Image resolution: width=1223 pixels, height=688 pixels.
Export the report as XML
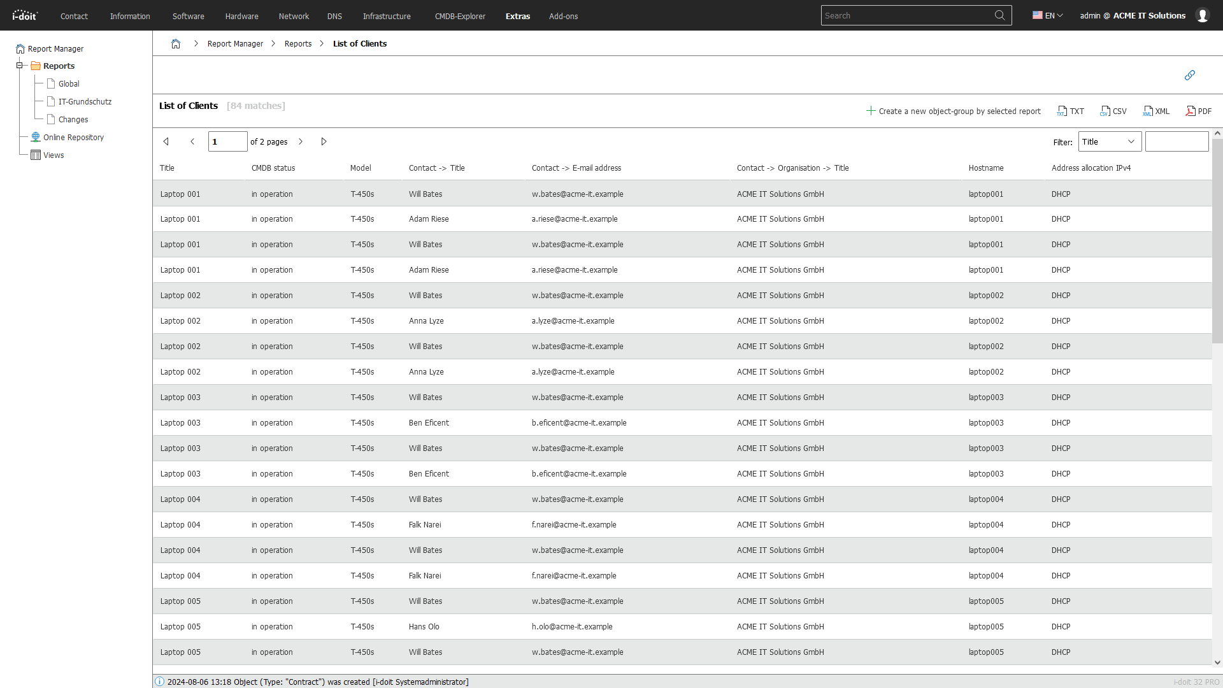[x=1156, y=111]
